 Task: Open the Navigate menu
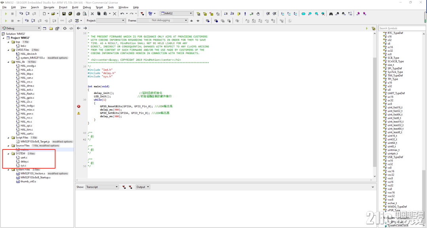point(49,7)
